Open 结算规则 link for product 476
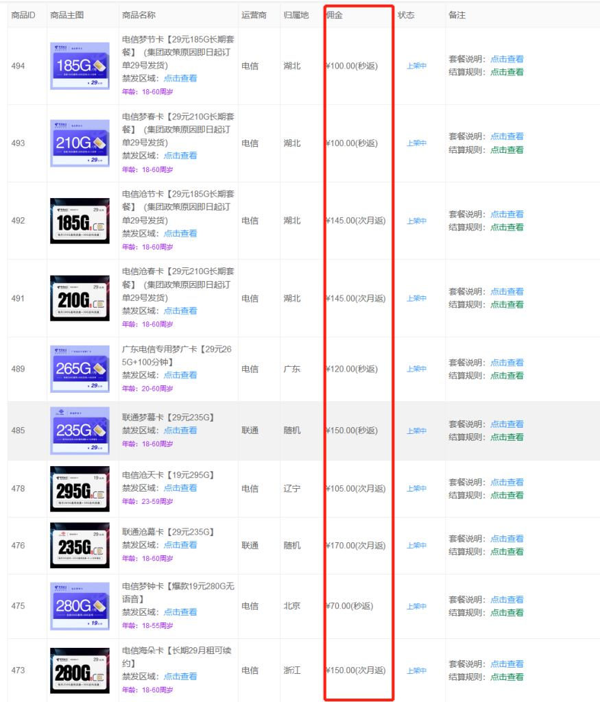600x702 pixels. (507, 552)
